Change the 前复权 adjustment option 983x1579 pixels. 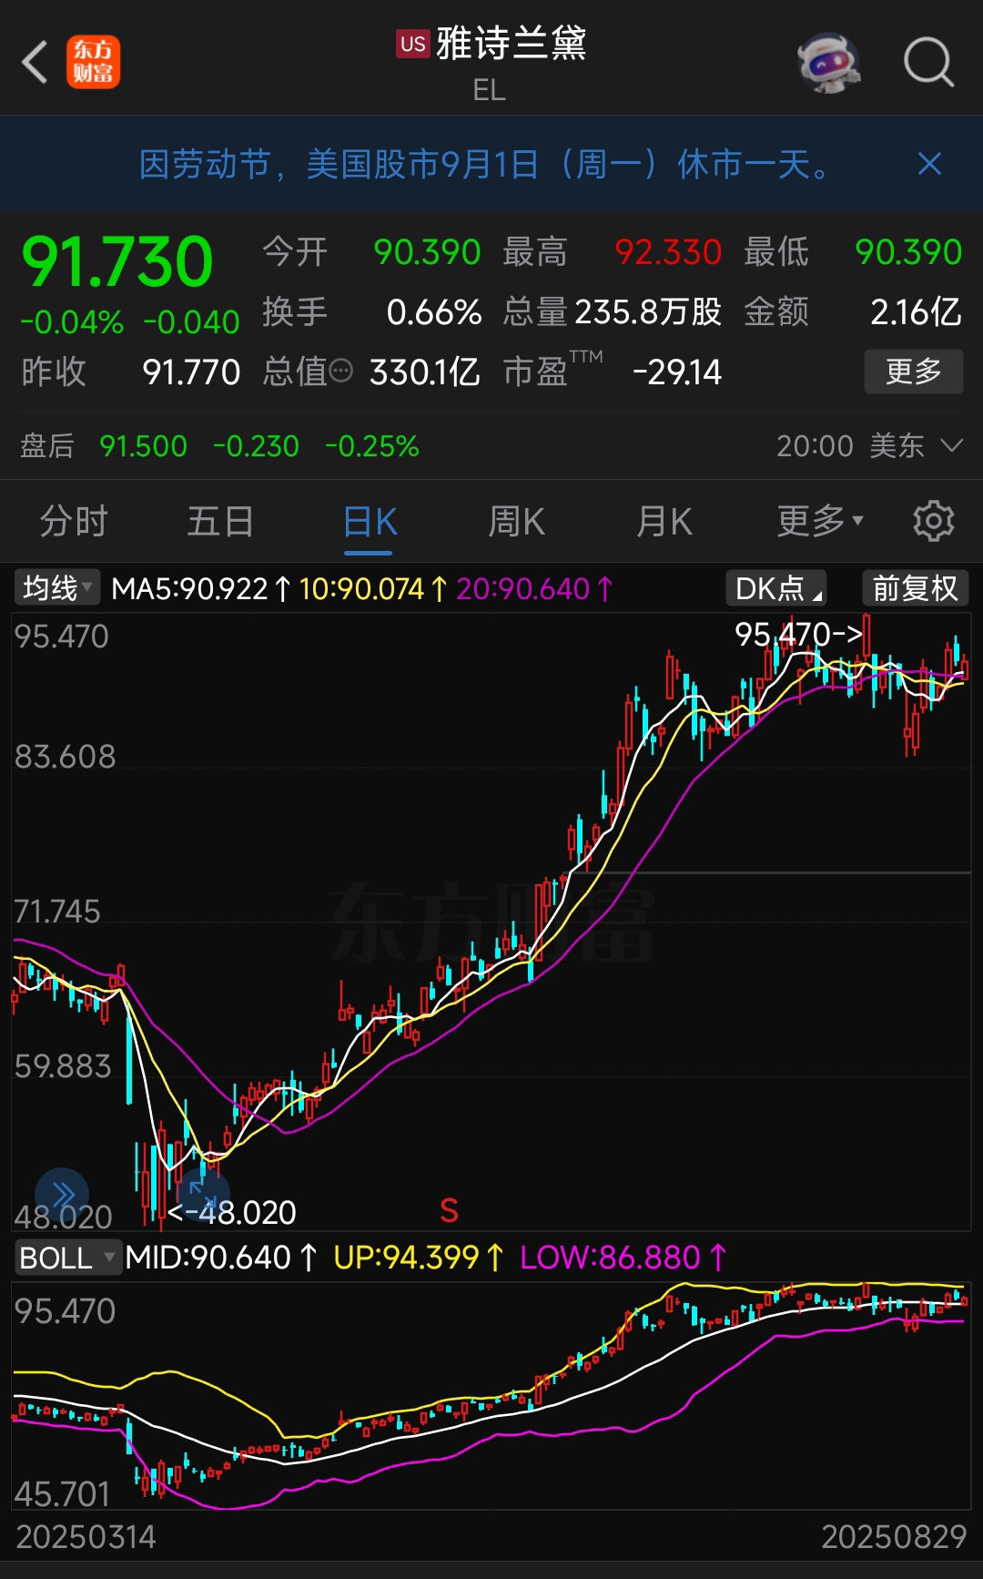[915, 588]
